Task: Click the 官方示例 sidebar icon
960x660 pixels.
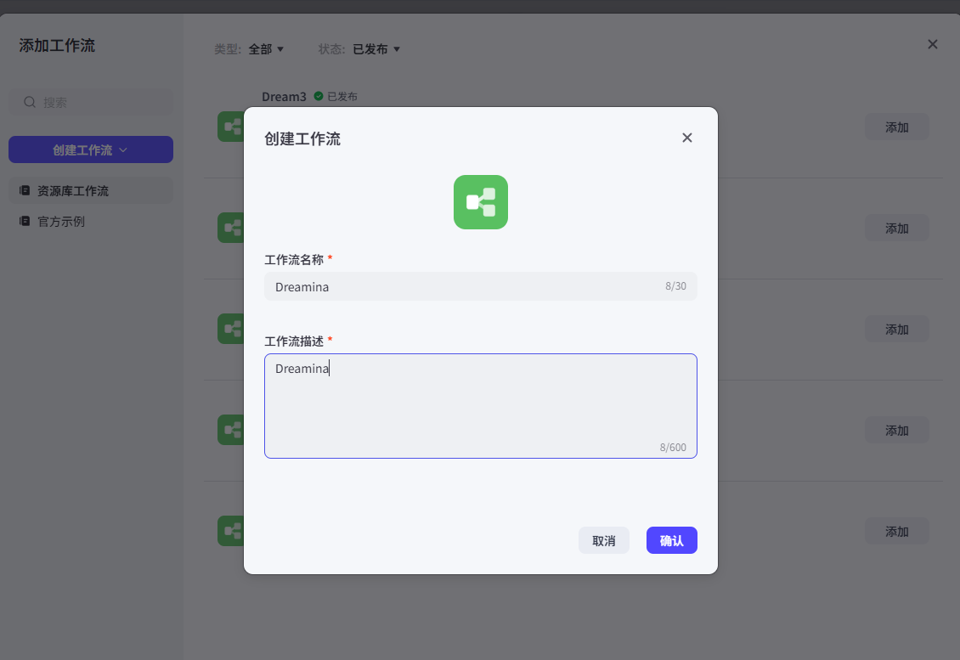Action: (x=25, y=221)
